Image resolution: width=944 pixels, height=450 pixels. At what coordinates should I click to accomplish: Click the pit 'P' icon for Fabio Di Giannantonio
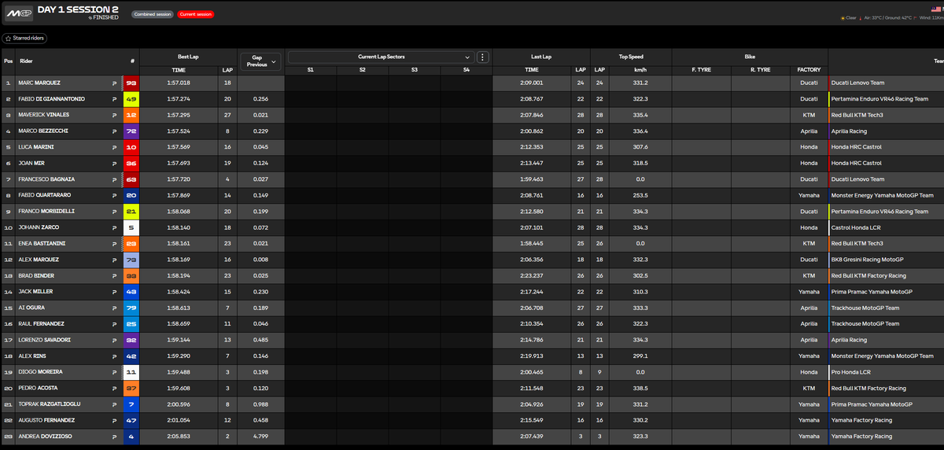point(115,99)
